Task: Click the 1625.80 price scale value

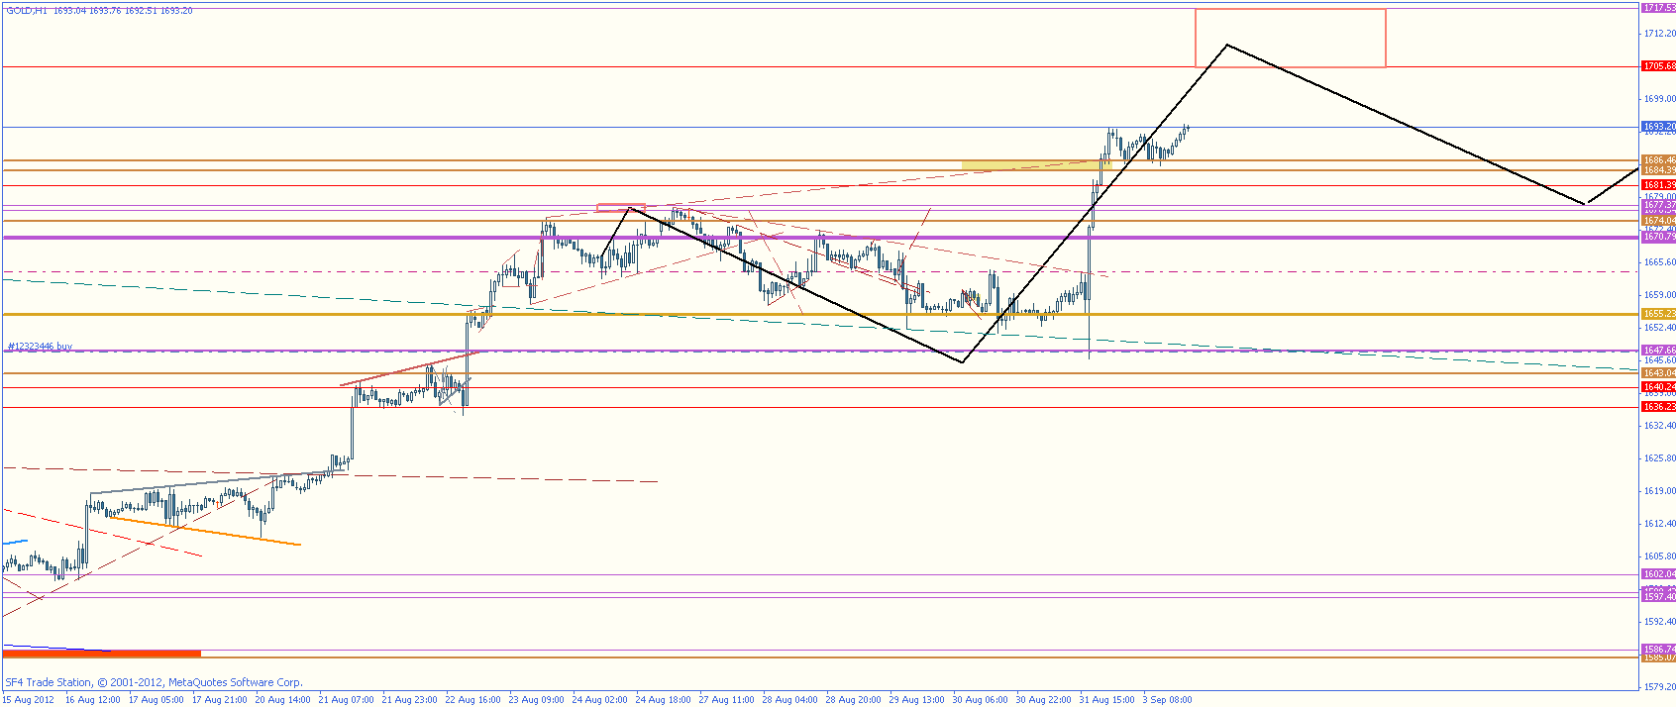Action: 1659,458
